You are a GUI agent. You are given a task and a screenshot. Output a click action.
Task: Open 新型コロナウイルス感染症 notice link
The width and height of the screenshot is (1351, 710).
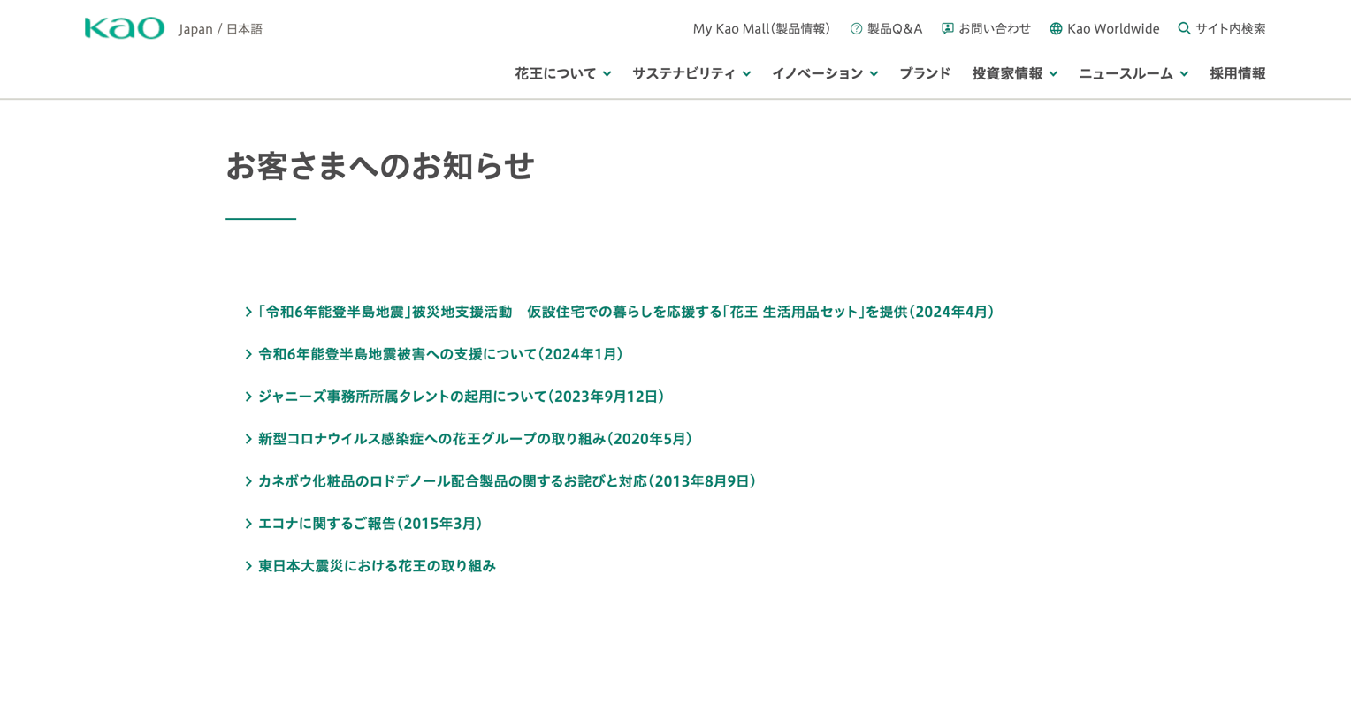pos(475,439)
